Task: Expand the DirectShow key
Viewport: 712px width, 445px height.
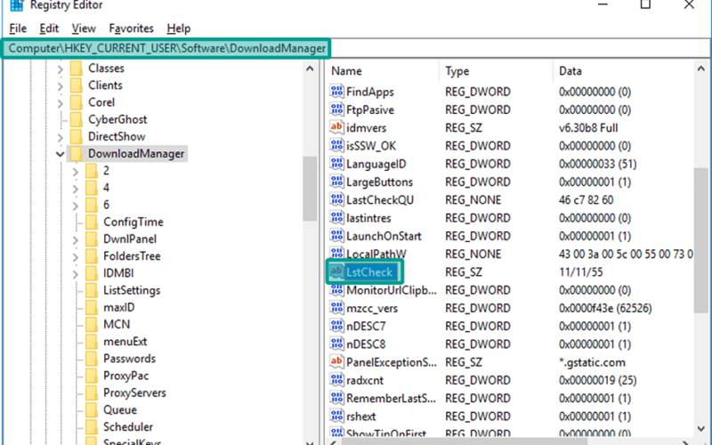Action: click(60, 137)
